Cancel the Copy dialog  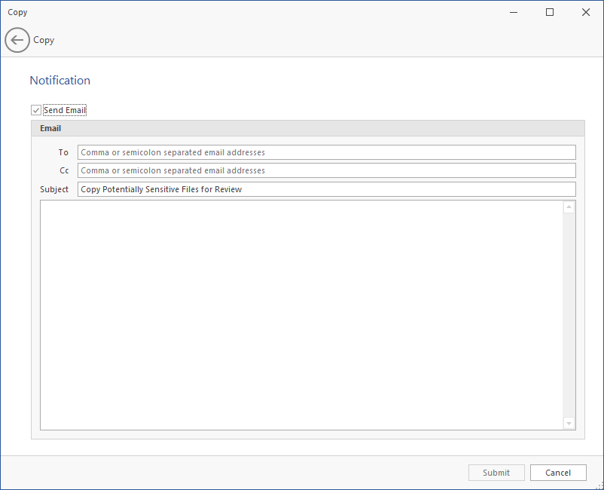[558, 473]
